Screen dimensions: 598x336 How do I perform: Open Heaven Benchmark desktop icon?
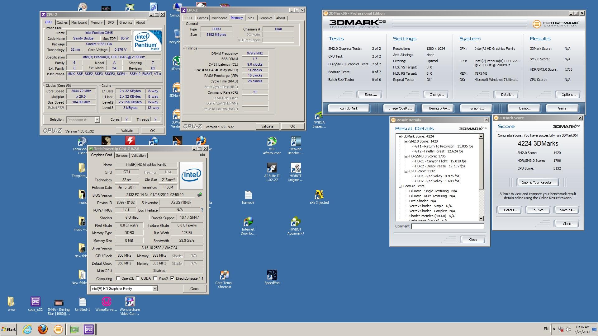point(295,145)
